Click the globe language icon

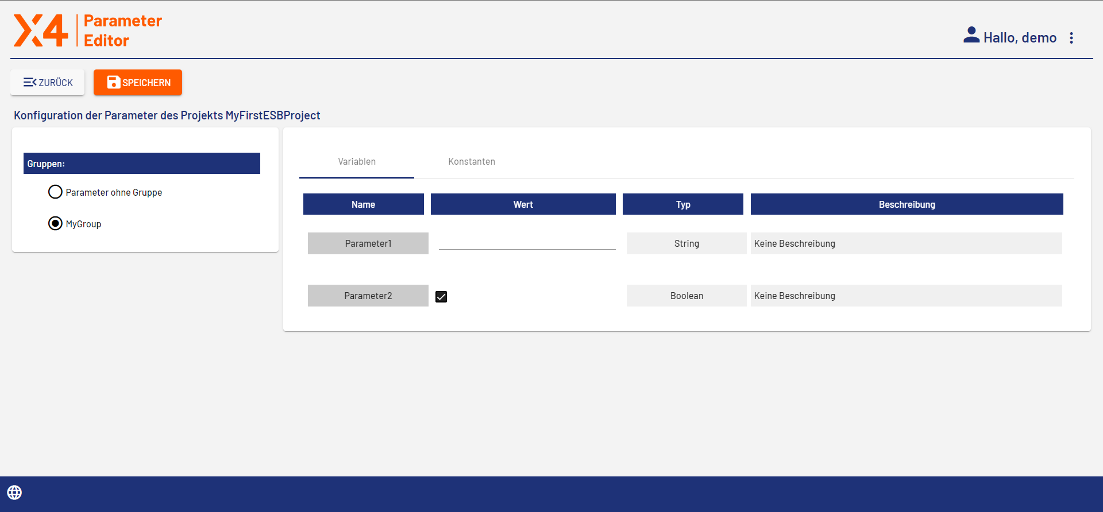coord(14,492)
